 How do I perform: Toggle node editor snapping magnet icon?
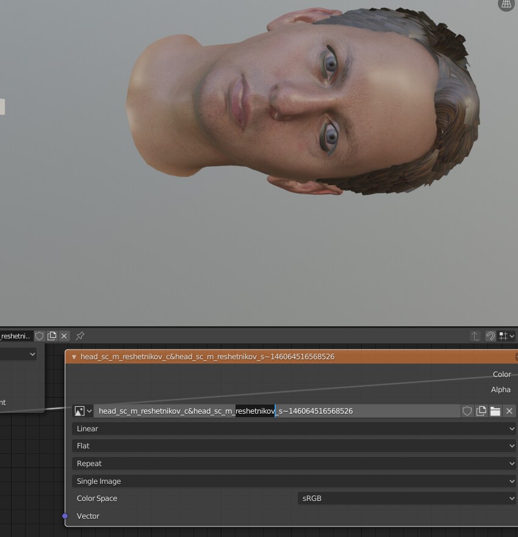(x=491, y=336)
